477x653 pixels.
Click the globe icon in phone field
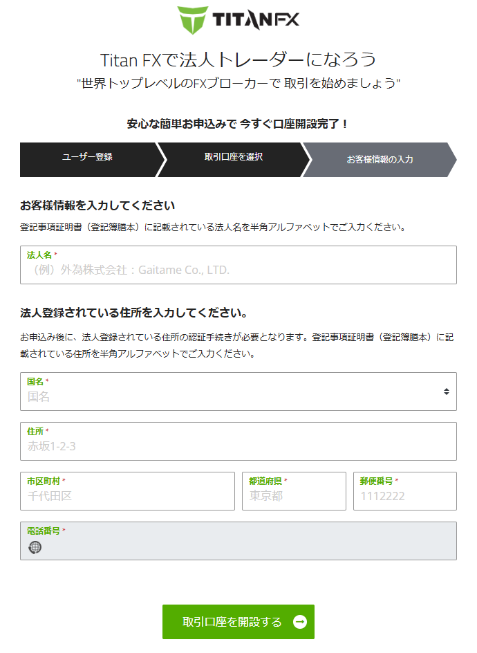point(35,546)
